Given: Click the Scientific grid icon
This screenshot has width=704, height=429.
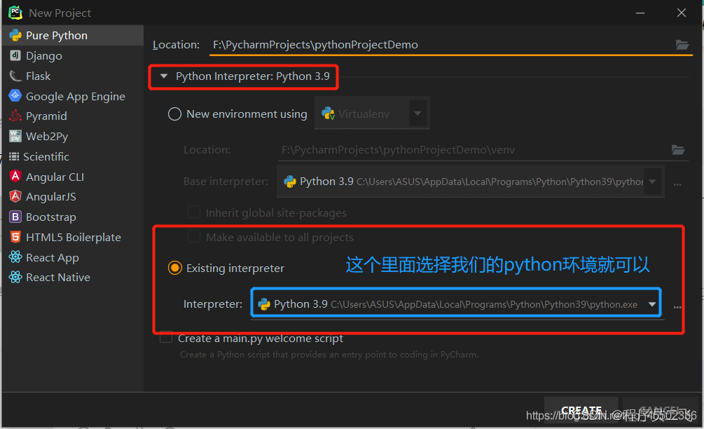Looking at the screenshot, I should (14, 156).
